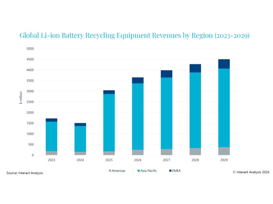Click the Americas gray legend swatch
Screen dimensions: 273x204
coord(109,171)
